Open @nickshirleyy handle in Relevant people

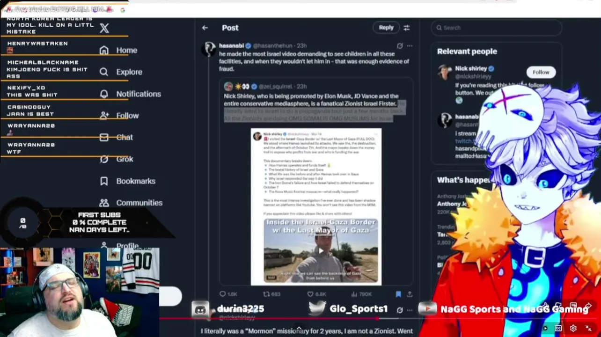(473, 76)
